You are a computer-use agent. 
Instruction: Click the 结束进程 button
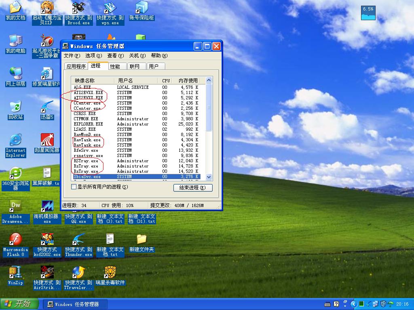coord(193,188)
